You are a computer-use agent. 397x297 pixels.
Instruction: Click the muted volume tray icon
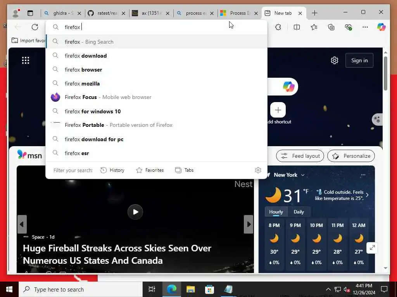coord(347,289)
